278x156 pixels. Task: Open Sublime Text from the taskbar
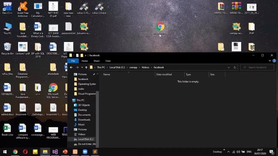[x=95, y=152]
